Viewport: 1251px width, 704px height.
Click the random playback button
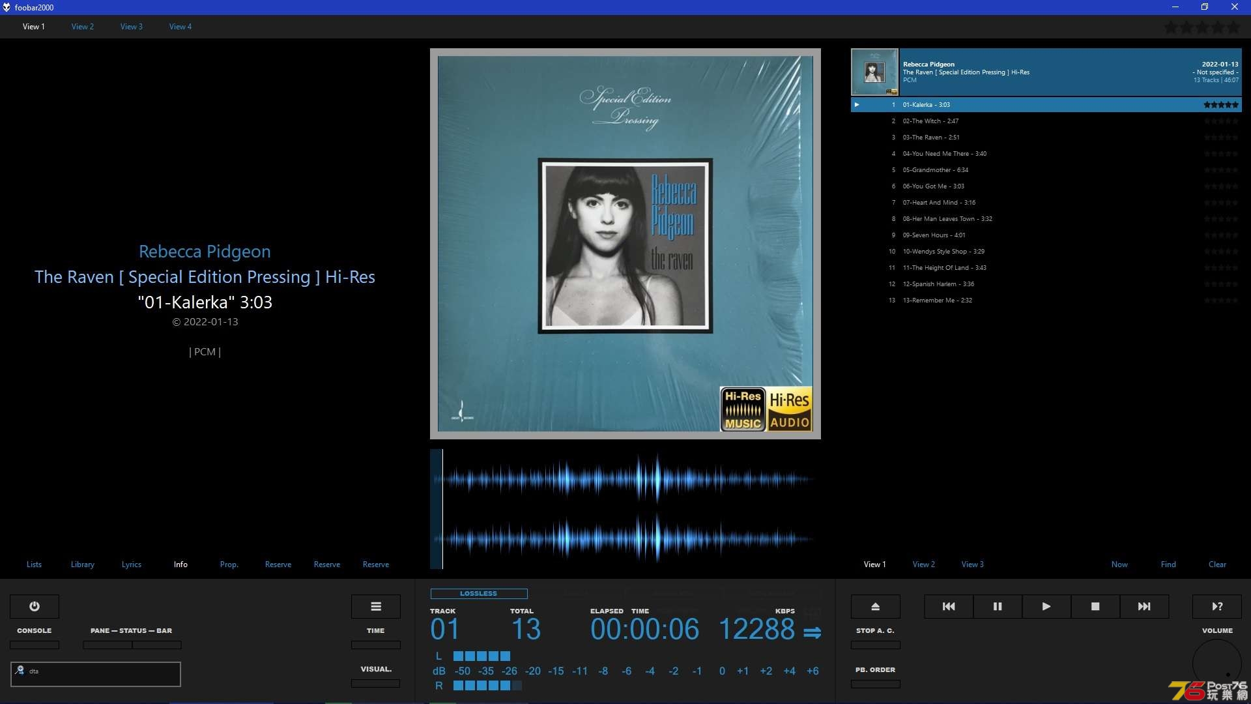pyautogui.click(x=1217, y=606)
